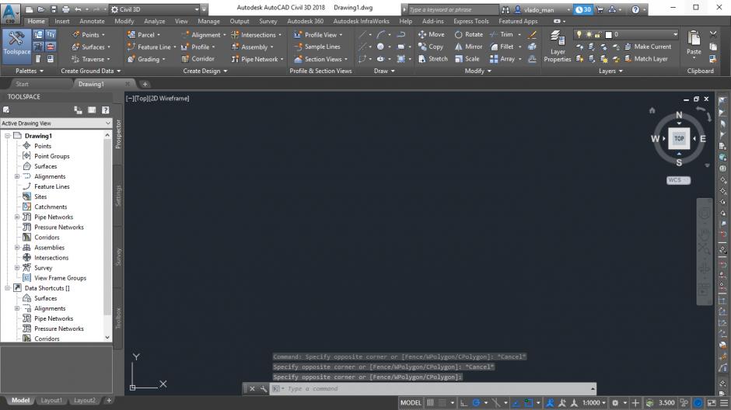
Task: Open the Insert ribbon tab
Action: point(61,22)
